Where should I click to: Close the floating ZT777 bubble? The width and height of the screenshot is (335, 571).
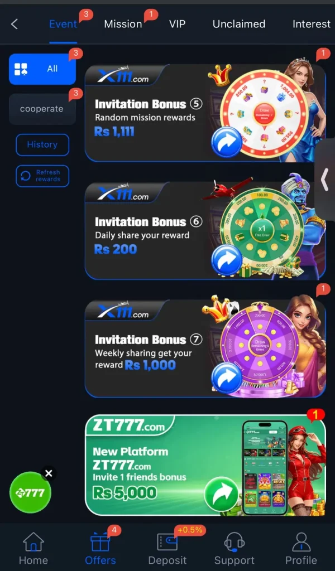tap(49, 473)
